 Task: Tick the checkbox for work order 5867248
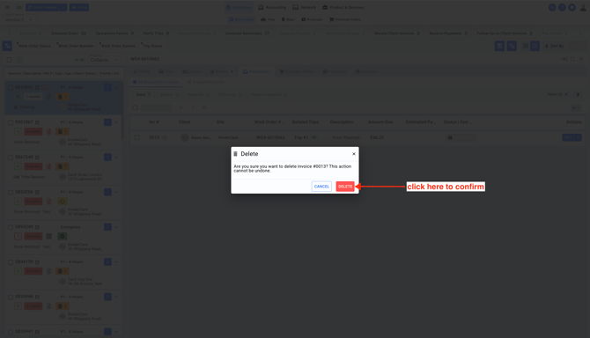(x=11, y=158)
